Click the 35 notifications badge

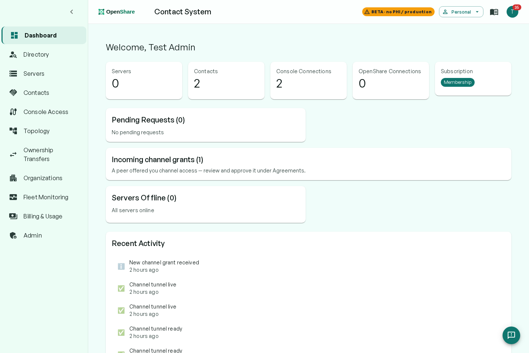click(517, 7)
